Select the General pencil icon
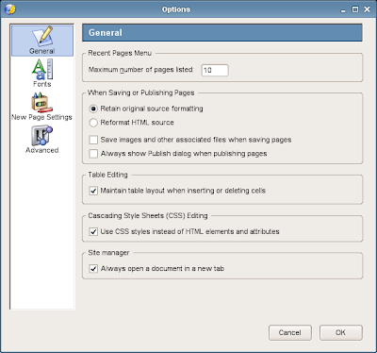The width and height of the screenshot is (377, 353). (x=42, y=36)
